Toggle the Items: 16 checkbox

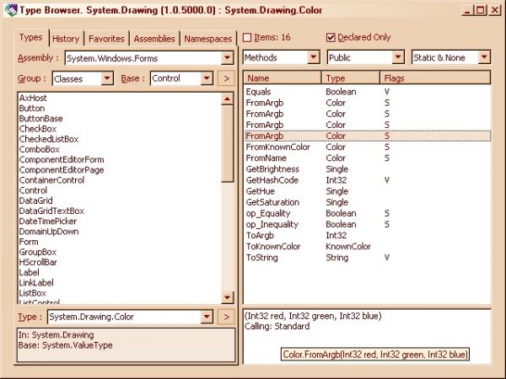coord(247,38)
